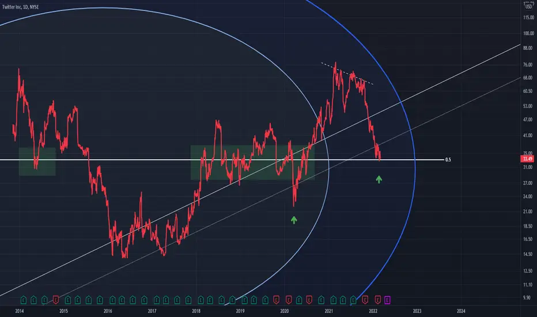Click the 2023 label on time axis
Image resolution: width=537 pixels, height=317 pixels.
point(417,311)
